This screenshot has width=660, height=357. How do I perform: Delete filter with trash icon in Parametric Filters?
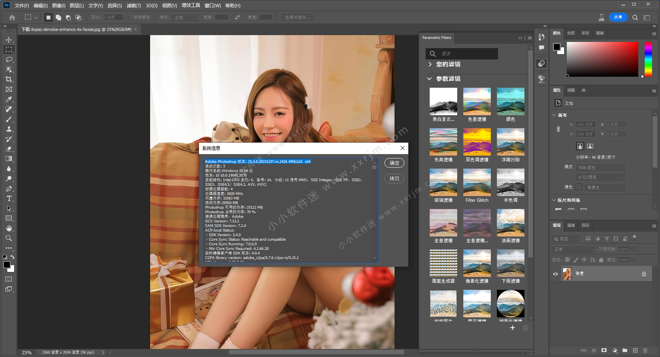click(x=525, y=328)
